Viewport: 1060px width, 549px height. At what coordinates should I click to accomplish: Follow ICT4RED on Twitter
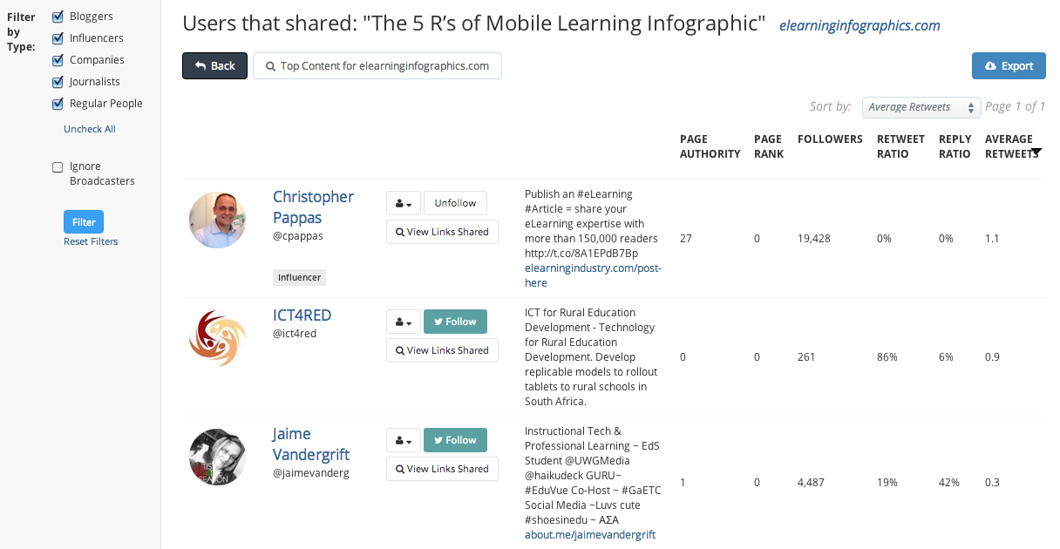(455, 322)
